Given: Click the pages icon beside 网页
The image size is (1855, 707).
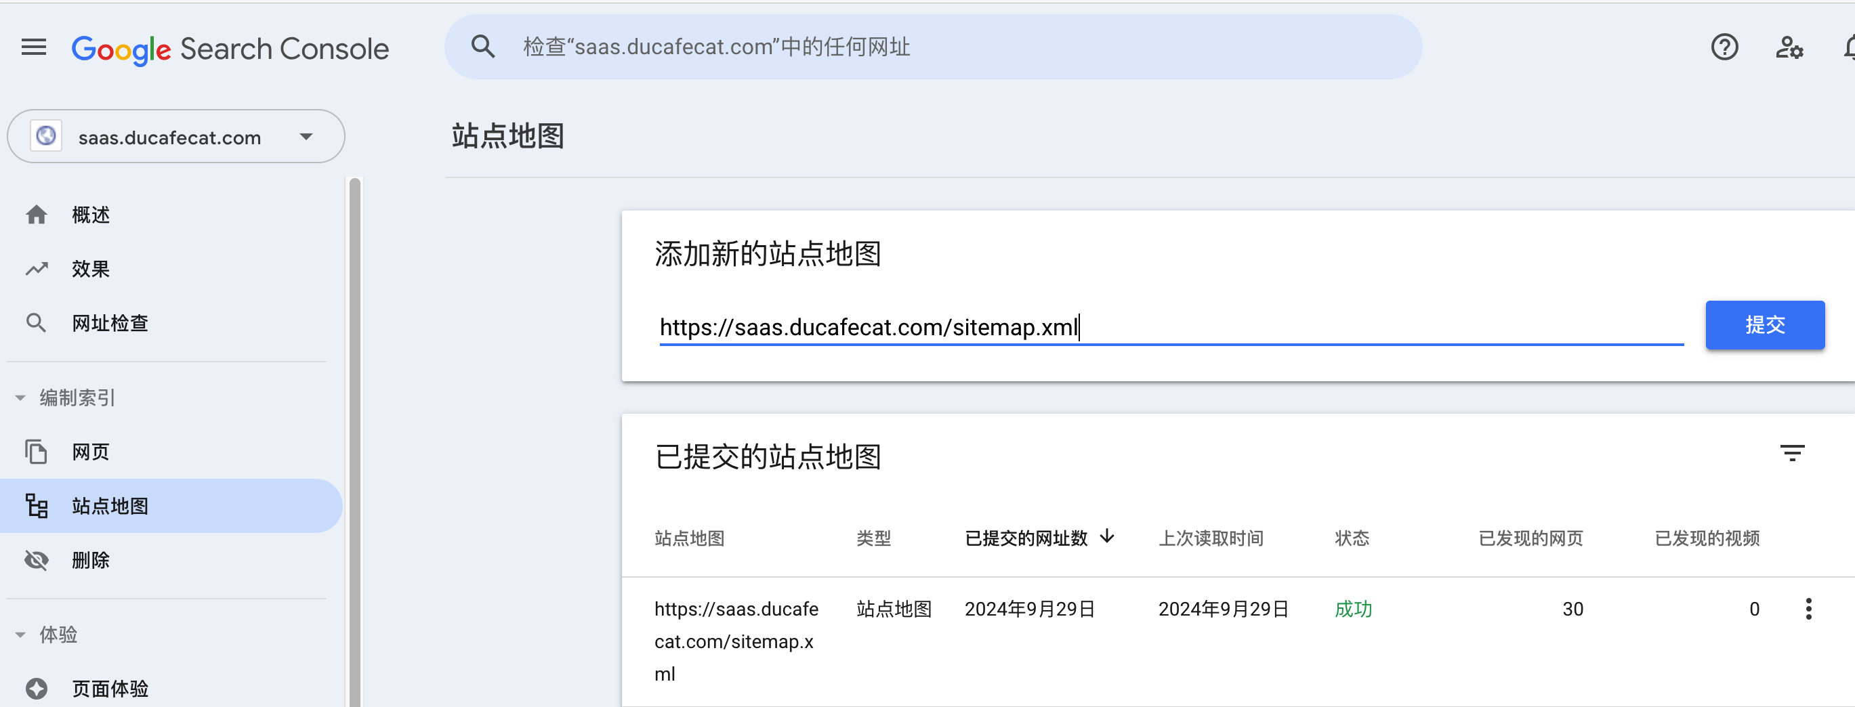Looking at the screenshot, I should tap(37, 452).
